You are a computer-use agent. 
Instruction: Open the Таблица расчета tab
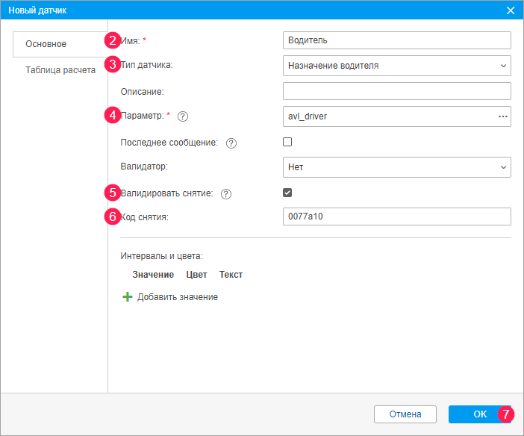click(60, 71)
